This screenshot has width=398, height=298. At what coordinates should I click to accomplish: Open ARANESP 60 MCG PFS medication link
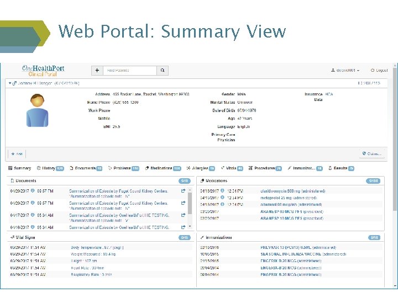[292, 211]
